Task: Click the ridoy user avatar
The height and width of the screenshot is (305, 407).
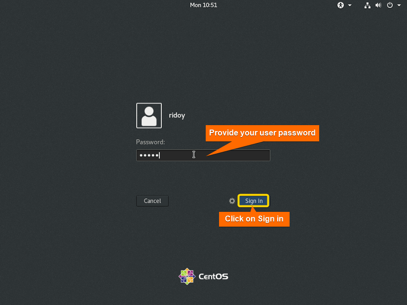Action: (x=149, y=116)
